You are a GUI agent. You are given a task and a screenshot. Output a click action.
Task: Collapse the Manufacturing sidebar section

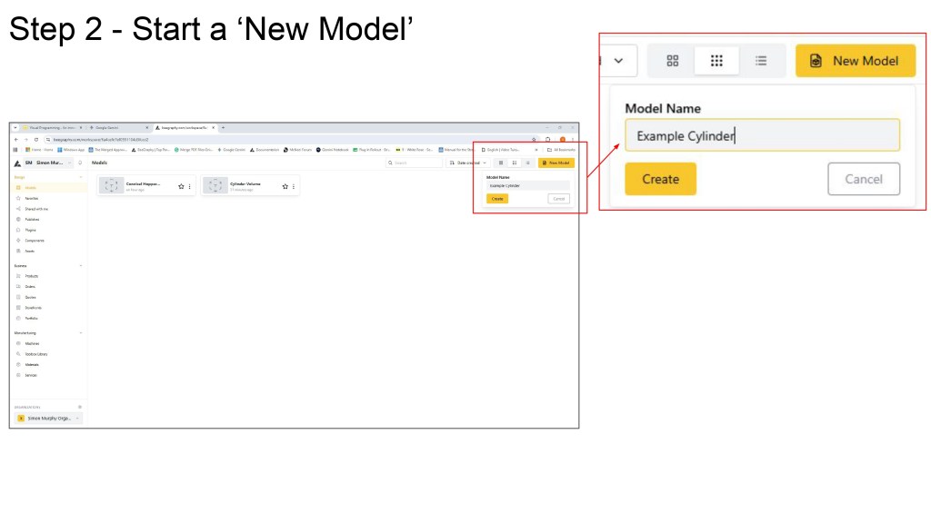[x=81, y=332]
